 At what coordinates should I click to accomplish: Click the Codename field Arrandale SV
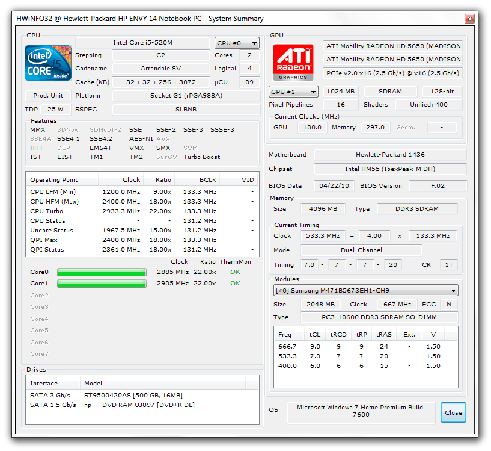pos(160,69)
